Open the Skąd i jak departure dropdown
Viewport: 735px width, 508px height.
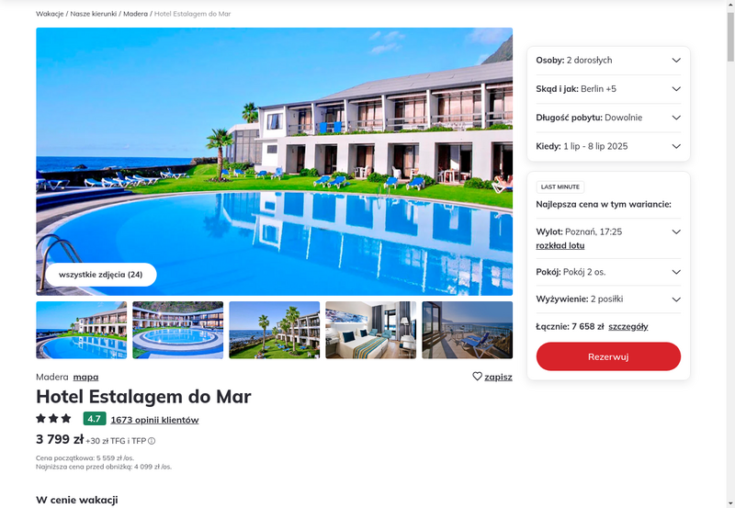(x=608, y=89)
